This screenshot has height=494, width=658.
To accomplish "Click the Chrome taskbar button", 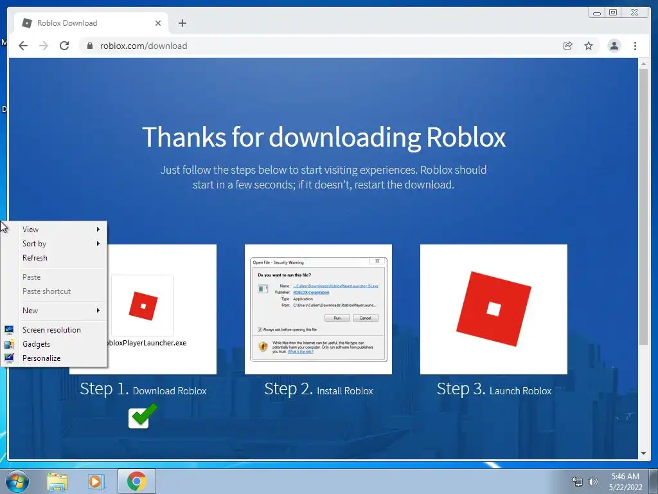I will 136,481.
